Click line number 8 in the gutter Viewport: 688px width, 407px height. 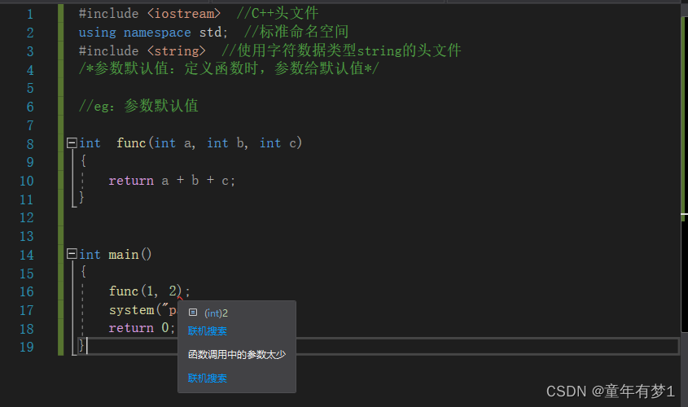coord(30,144)
